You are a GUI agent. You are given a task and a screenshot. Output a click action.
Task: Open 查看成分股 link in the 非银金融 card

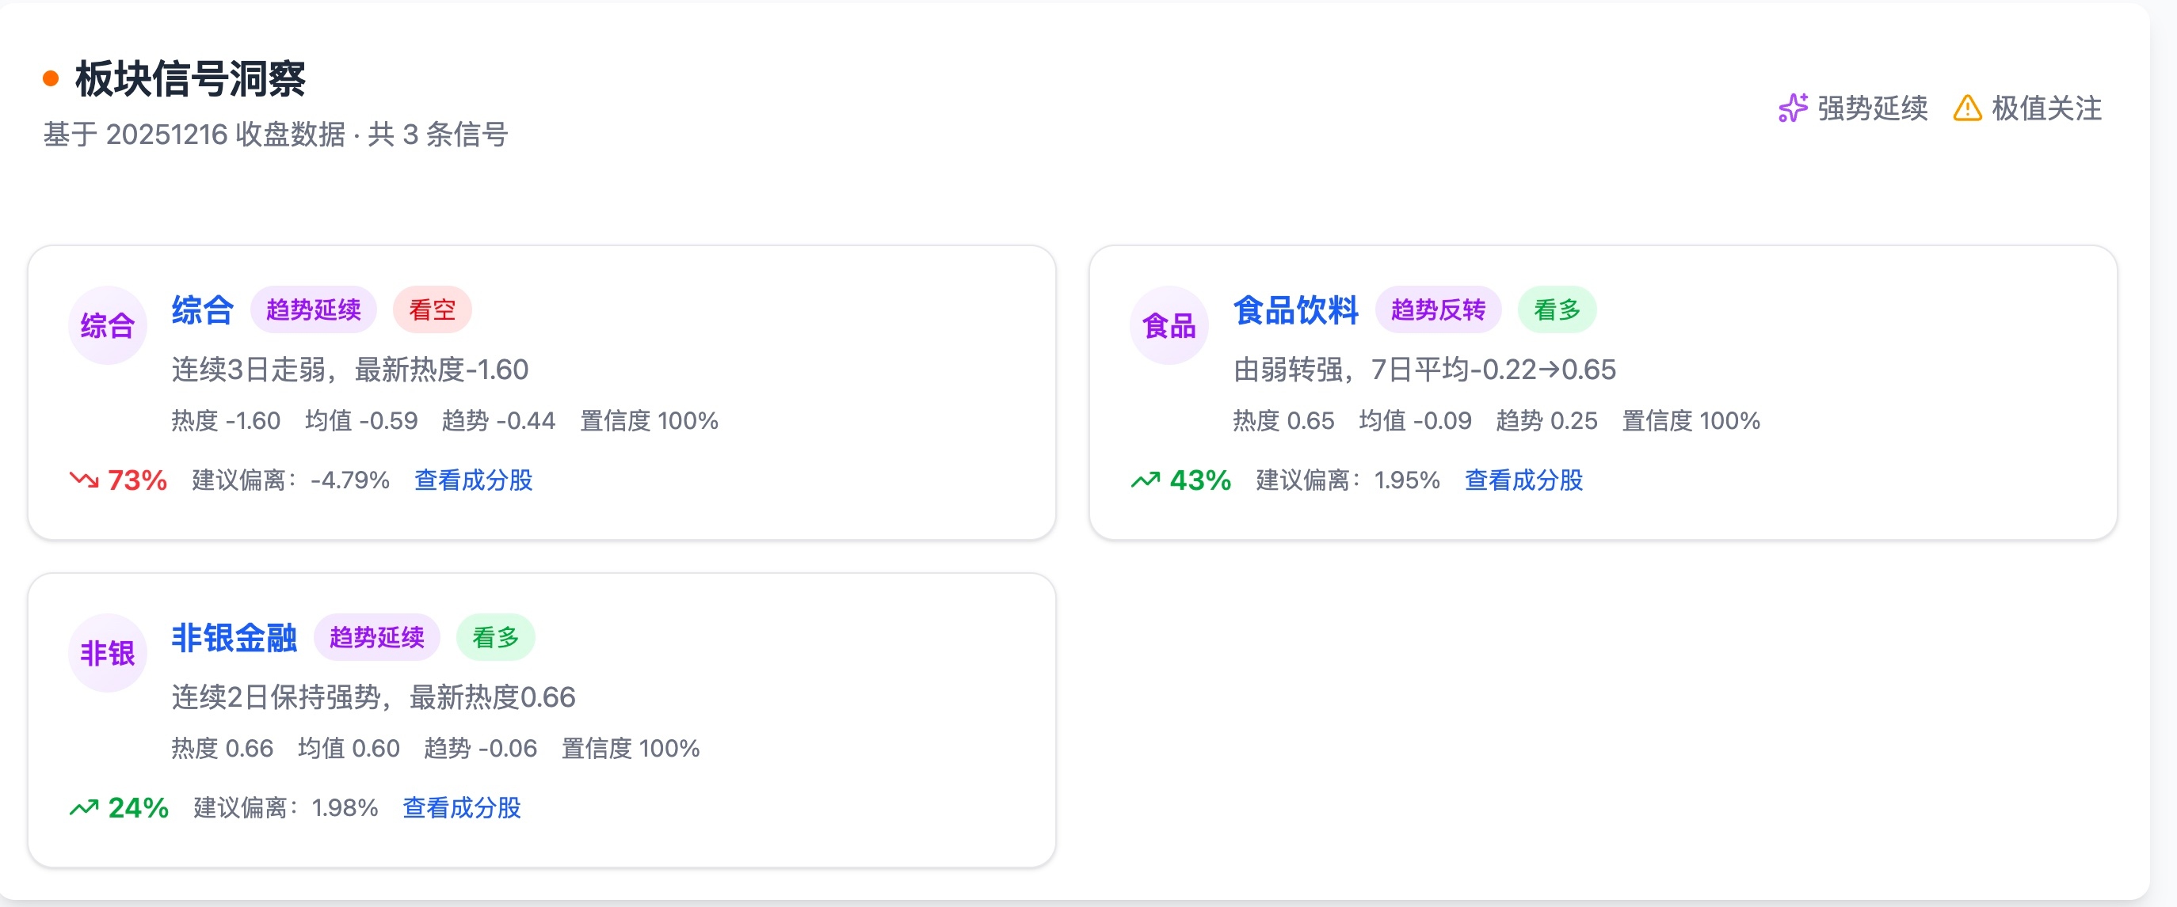pos(461,807)
